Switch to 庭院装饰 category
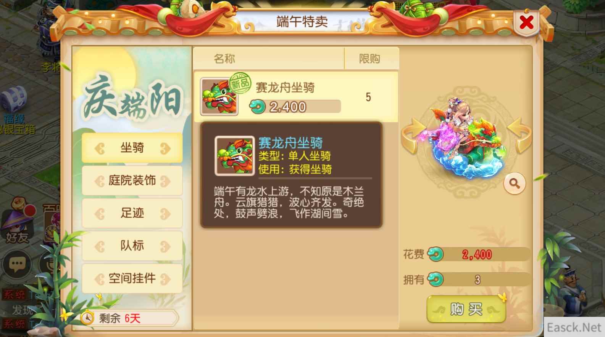Viewport: 605px width, 337px height. point(132,180)
